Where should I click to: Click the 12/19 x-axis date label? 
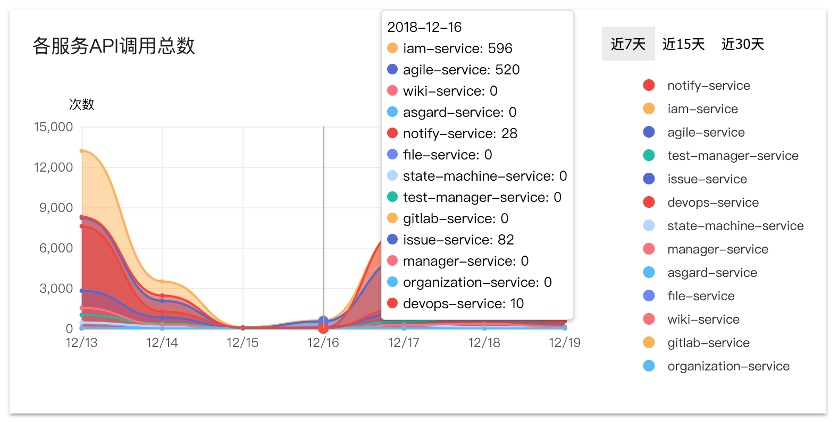[x=564, y=343]
